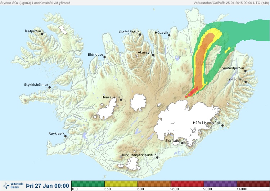Click the dark red 14000 legend swatch
The width and height of the screenshot is (270, 191).
[253, 184]
